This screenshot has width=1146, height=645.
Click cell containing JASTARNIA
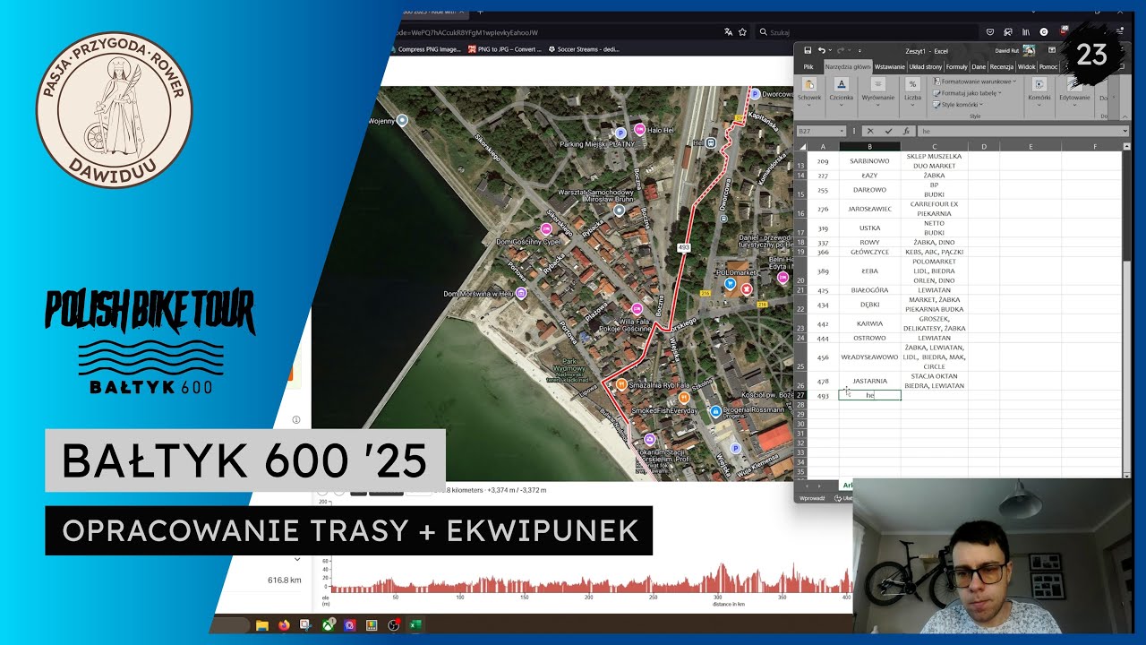point(869,381)
